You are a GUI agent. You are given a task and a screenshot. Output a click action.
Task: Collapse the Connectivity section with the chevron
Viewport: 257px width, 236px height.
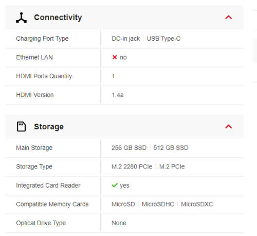point(228,18)
